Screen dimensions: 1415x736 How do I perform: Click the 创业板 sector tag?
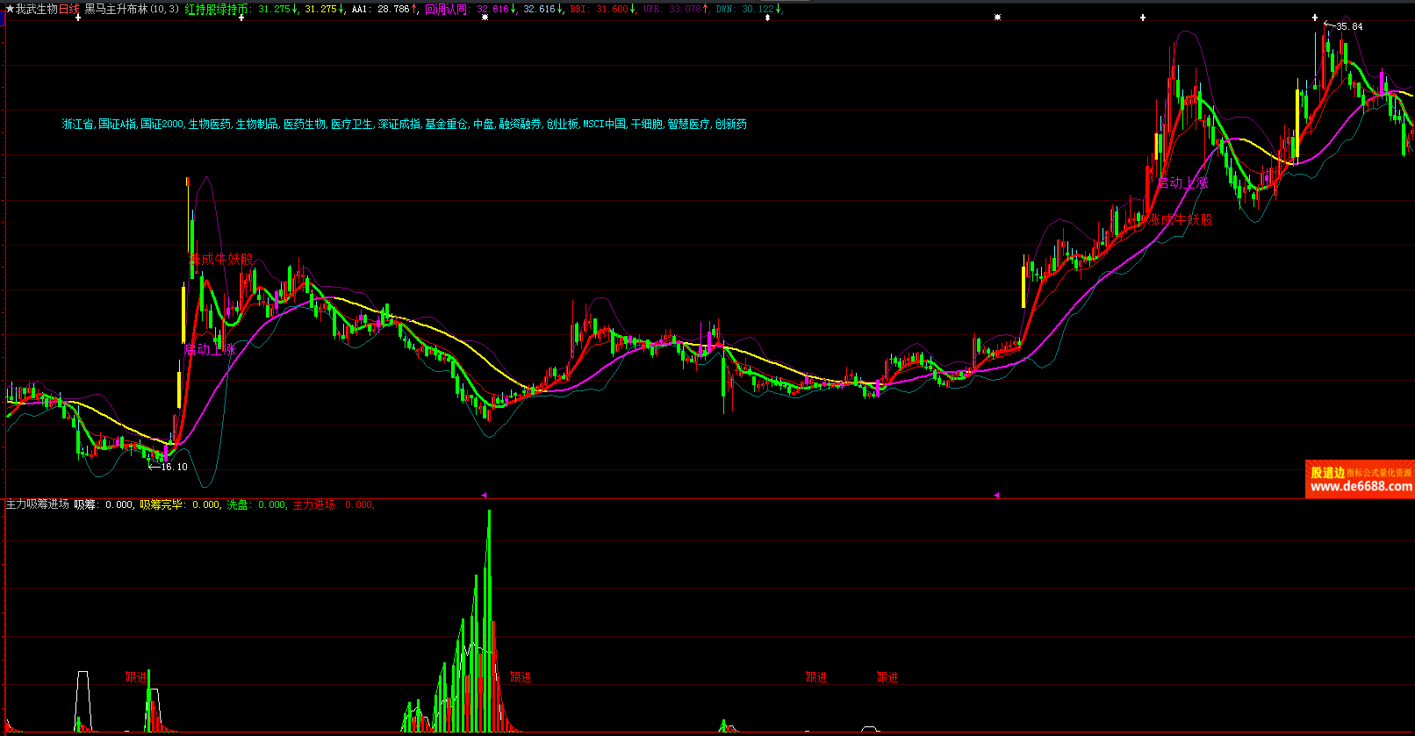(x=562, y=125)
